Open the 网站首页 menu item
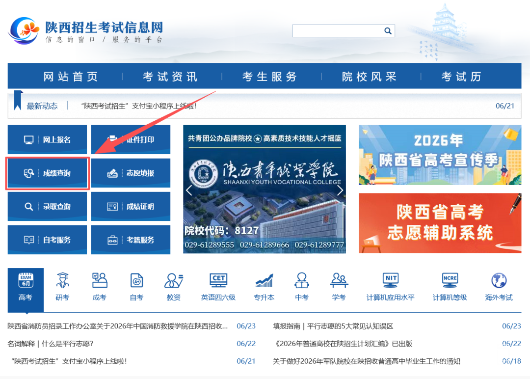Image resolution: width=530 pixels, height=379 pixels. click(x=71, y=77)
